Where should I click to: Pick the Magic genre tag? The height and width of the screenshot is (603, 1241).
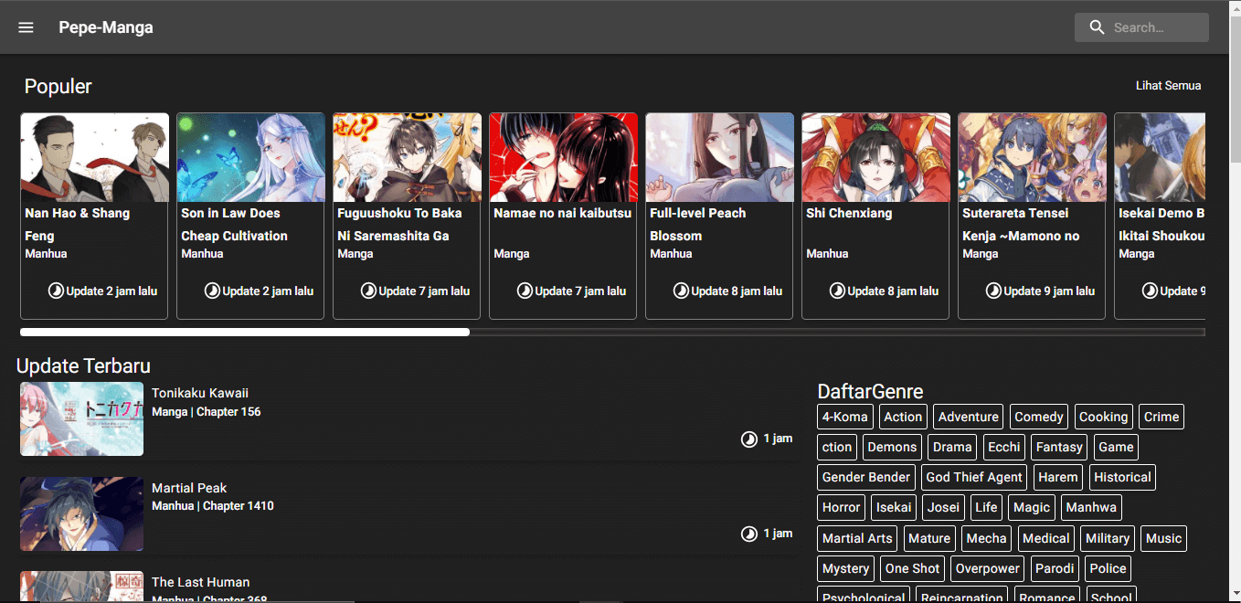click(x=1032, y=507)
